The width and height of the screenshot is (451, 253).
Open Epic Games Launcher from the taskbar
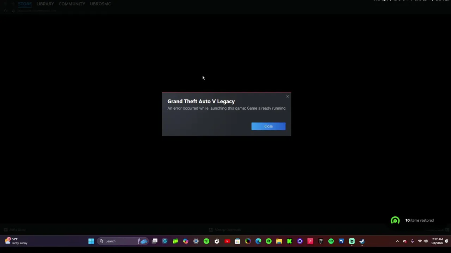click(321, 241)
